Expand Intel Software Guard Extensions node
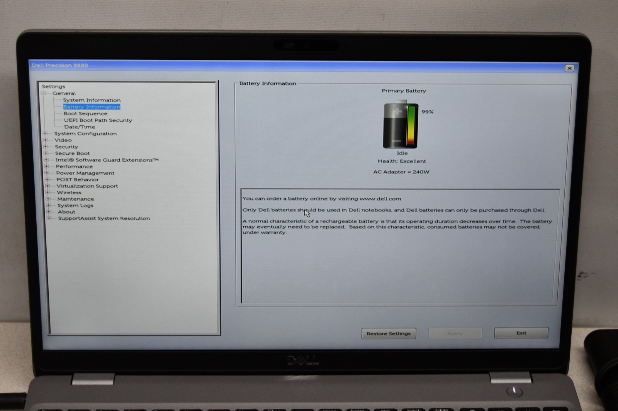 (x=46, y=160)
